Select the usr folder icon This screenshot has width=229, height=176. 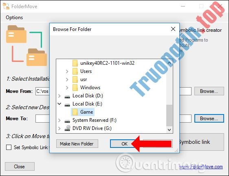click(75, 79)
